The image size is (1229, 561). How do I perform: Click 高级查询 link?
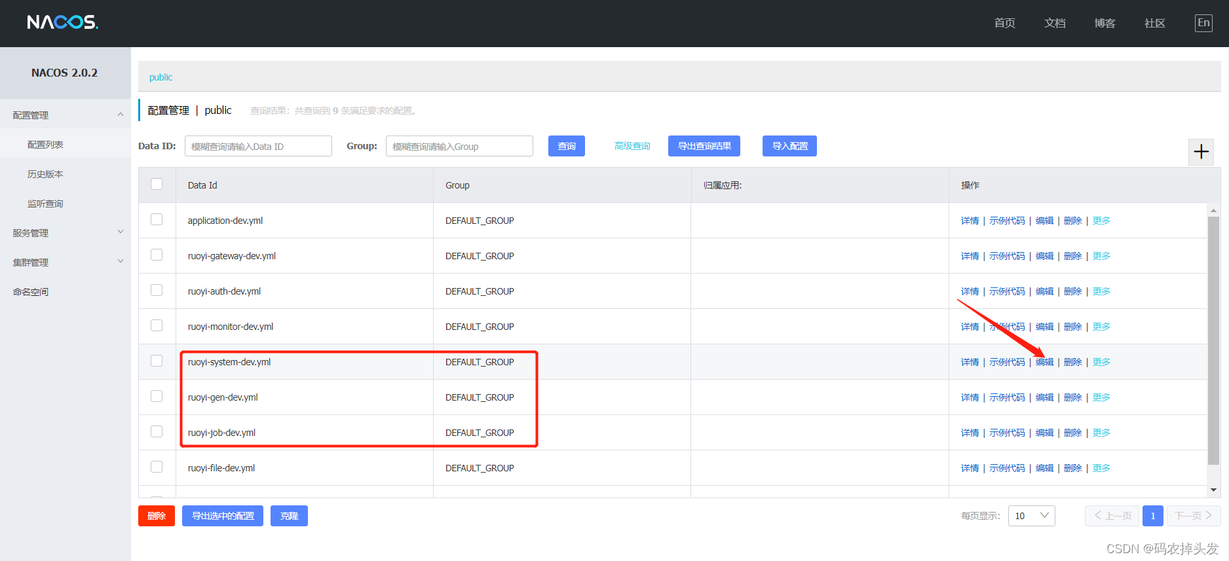point(632,146)
